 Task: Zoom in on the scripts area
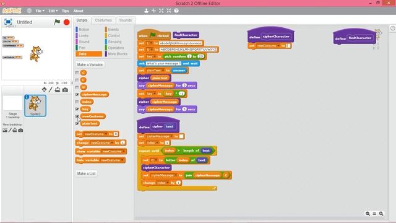pyautogui.click(x=381, y=214)
